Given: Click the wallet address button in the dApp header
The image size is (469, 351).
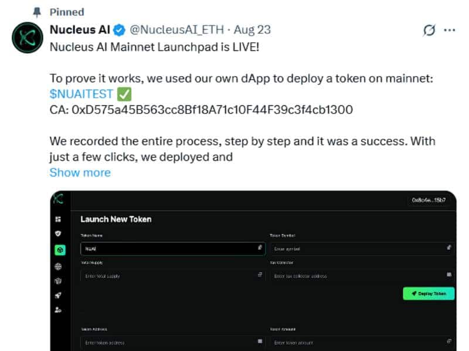Looking at the screenshot, I should pos(429,201).
